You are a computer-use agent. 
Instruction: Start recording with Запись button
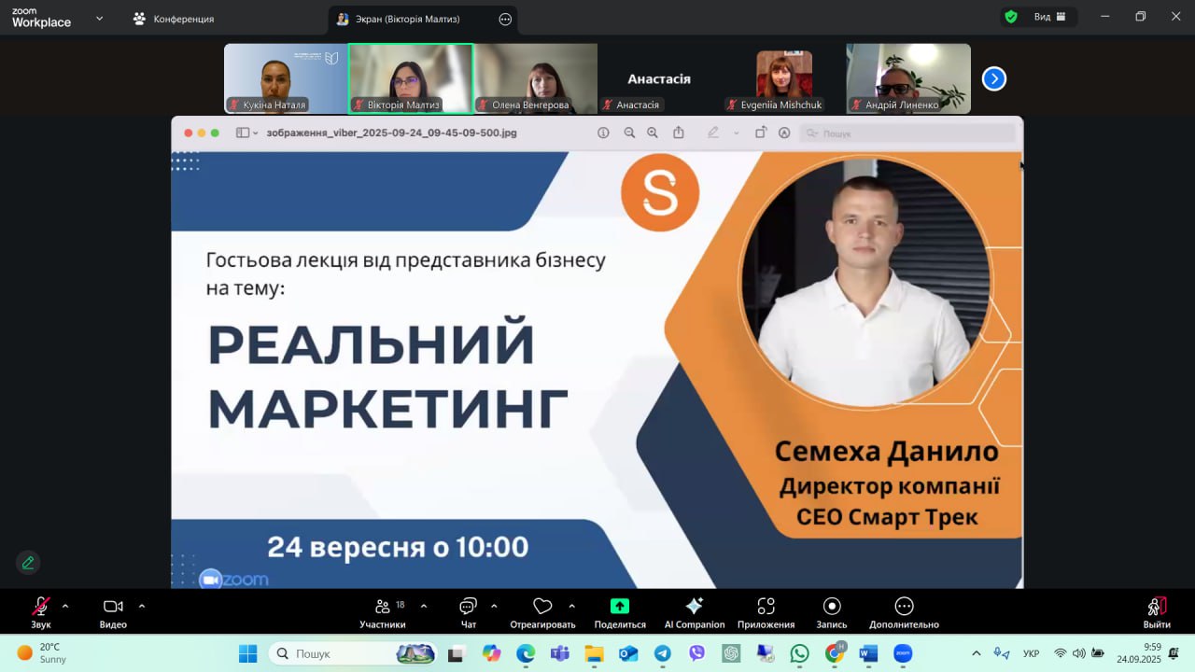[832, 612]
